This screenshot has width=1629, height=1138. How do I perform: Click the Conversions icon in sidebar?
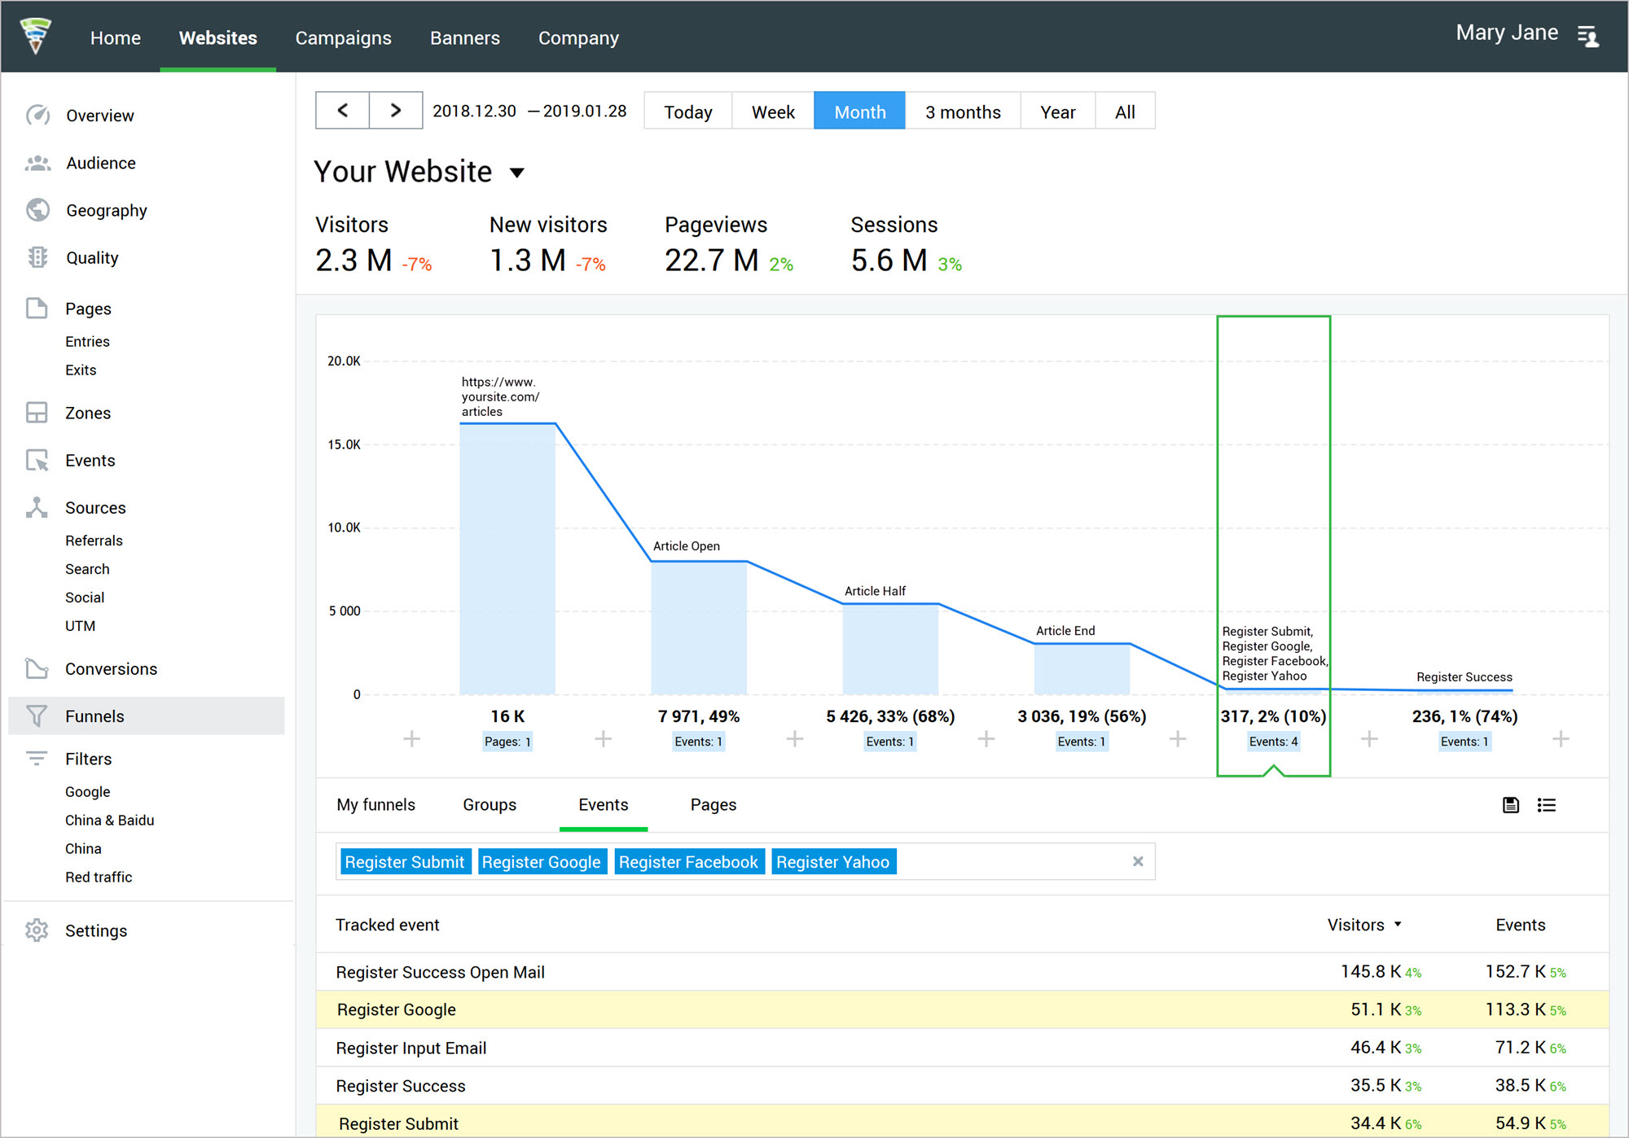[x=37, y=668]
